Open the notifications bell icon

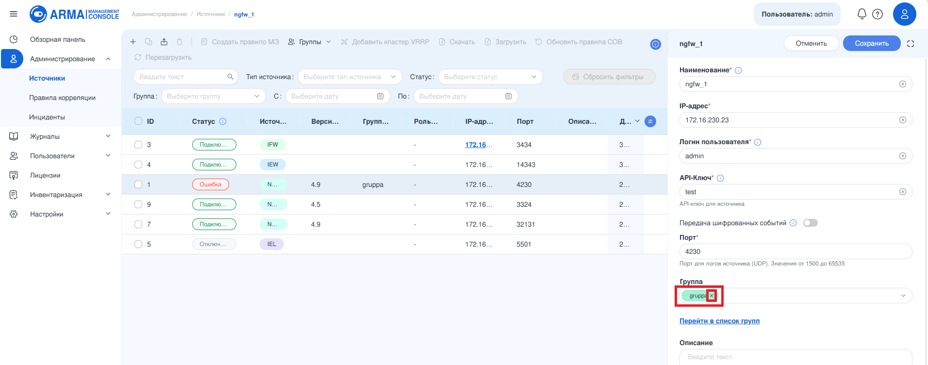(862, 14)
